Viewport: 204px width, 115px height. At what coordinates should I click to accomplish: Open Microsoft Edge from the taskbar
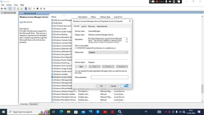(61, 112)
